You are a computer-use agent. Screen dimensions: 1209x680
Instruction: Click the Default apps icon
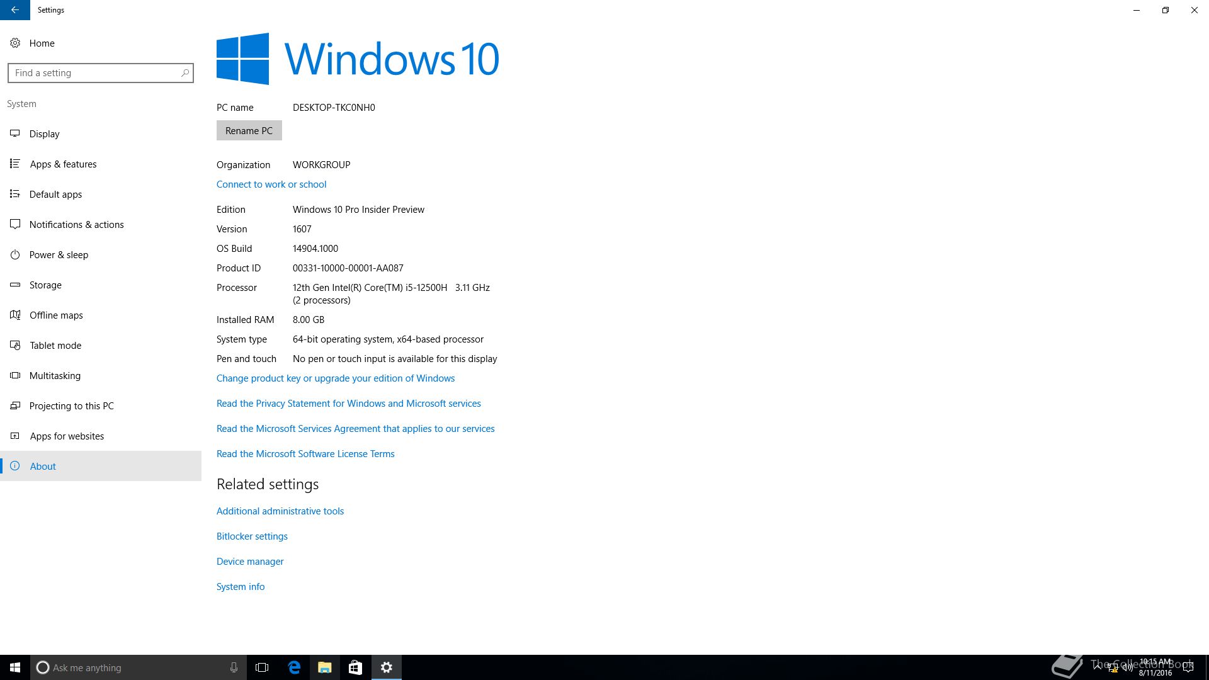tap(15, 194)
